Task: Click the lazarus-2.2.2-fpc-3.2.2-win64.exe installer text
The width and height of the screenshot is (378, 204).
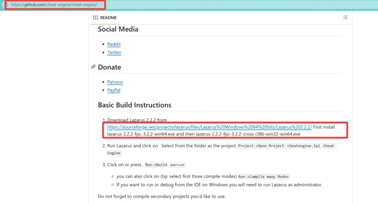Action: [141, 134]
